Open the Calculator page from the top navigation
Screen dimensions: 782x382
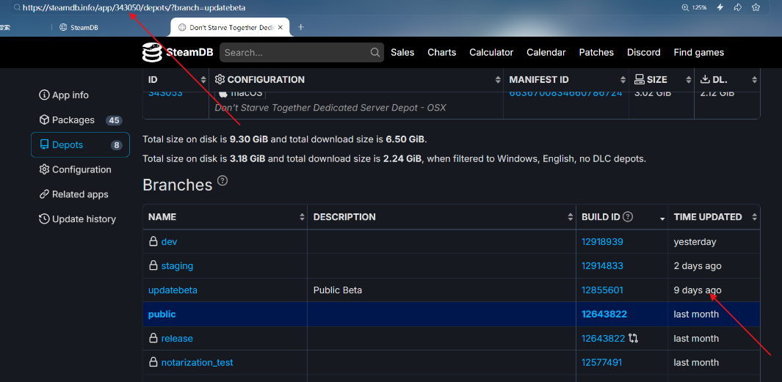click(x=491, y=53)
